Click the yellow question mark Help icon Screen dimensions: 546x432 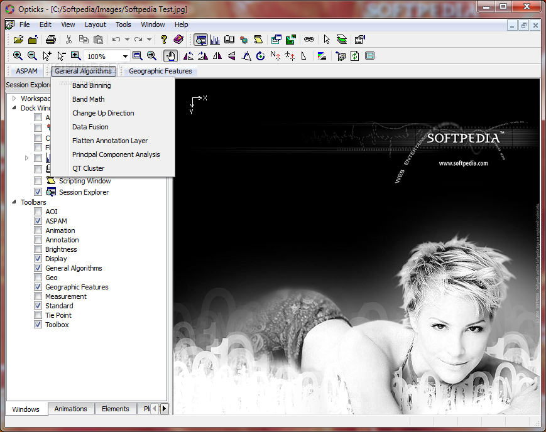coord(163,40)
